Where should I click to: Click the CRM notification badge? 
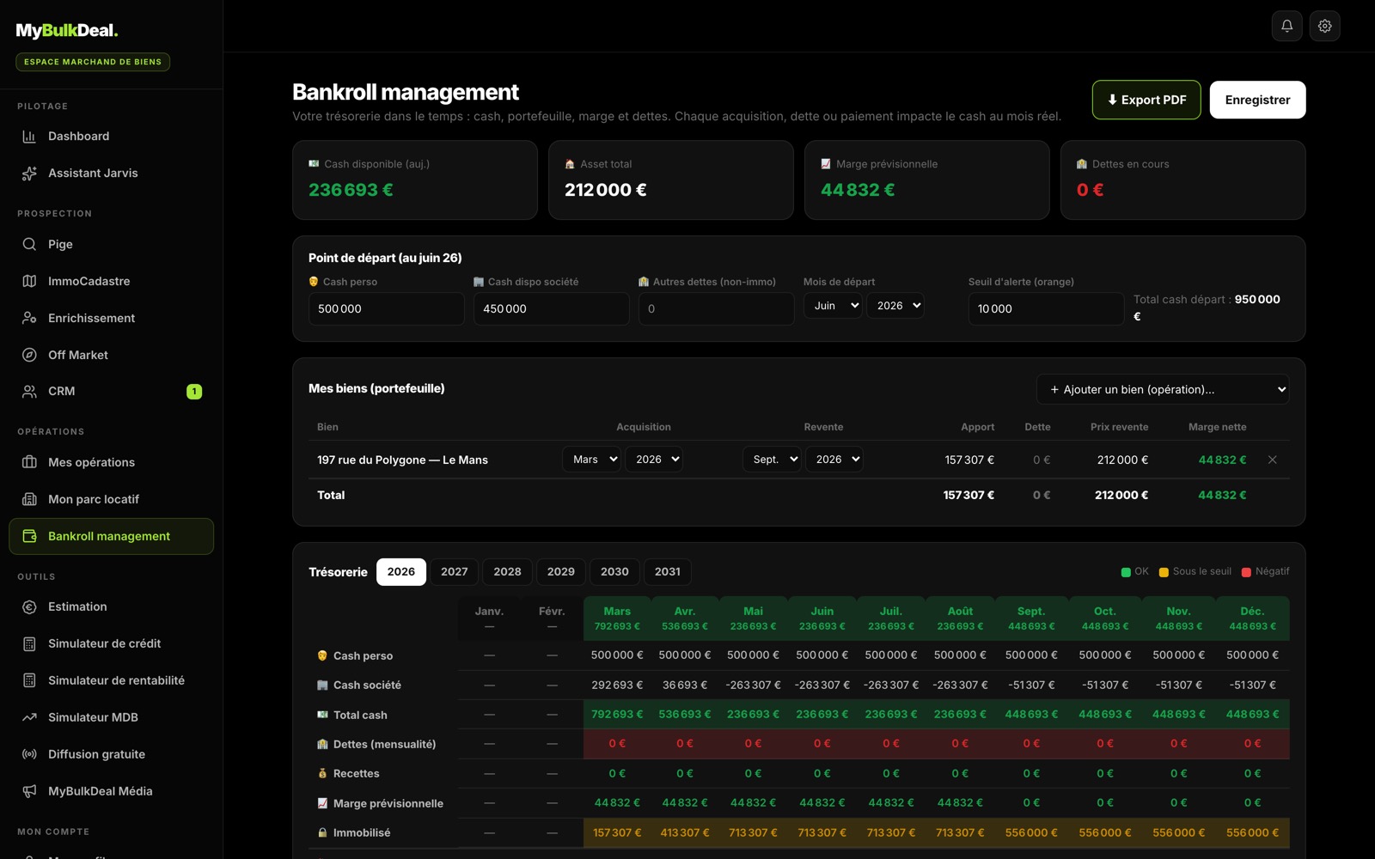click(x=194, y=392)
